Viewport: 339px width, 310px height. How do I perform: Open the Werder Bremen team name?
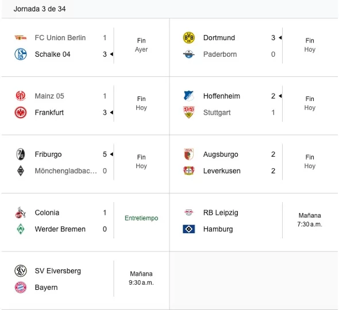tap(60, 229)
